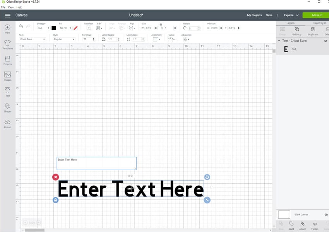This screenshot has height=232, width=329.
Task: Open the File menu
Action: (x=3, y=7)
